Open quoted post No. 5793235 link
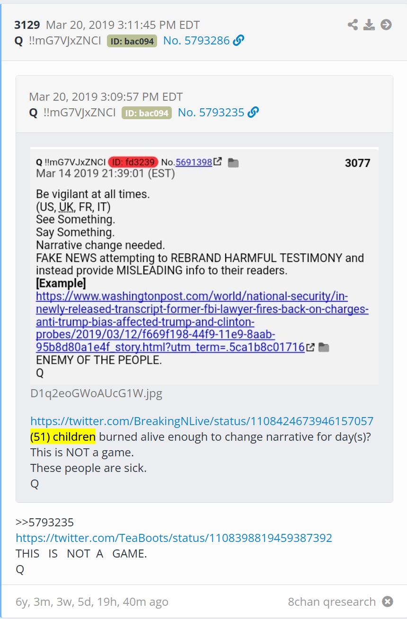Image resolution: width=407 pixels, height=619 pixels. point(211,113)
